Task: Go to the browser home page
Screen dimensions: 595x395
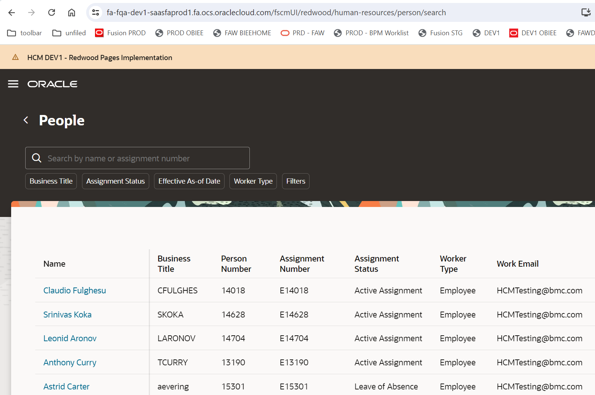Action: tap(71, 12)
